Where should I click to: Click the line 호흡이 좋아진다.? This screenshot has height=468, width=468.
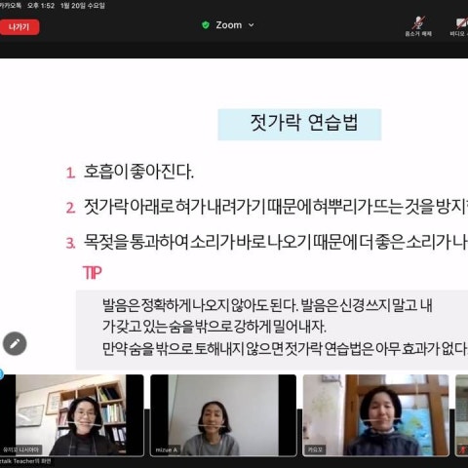pos(138,172)
